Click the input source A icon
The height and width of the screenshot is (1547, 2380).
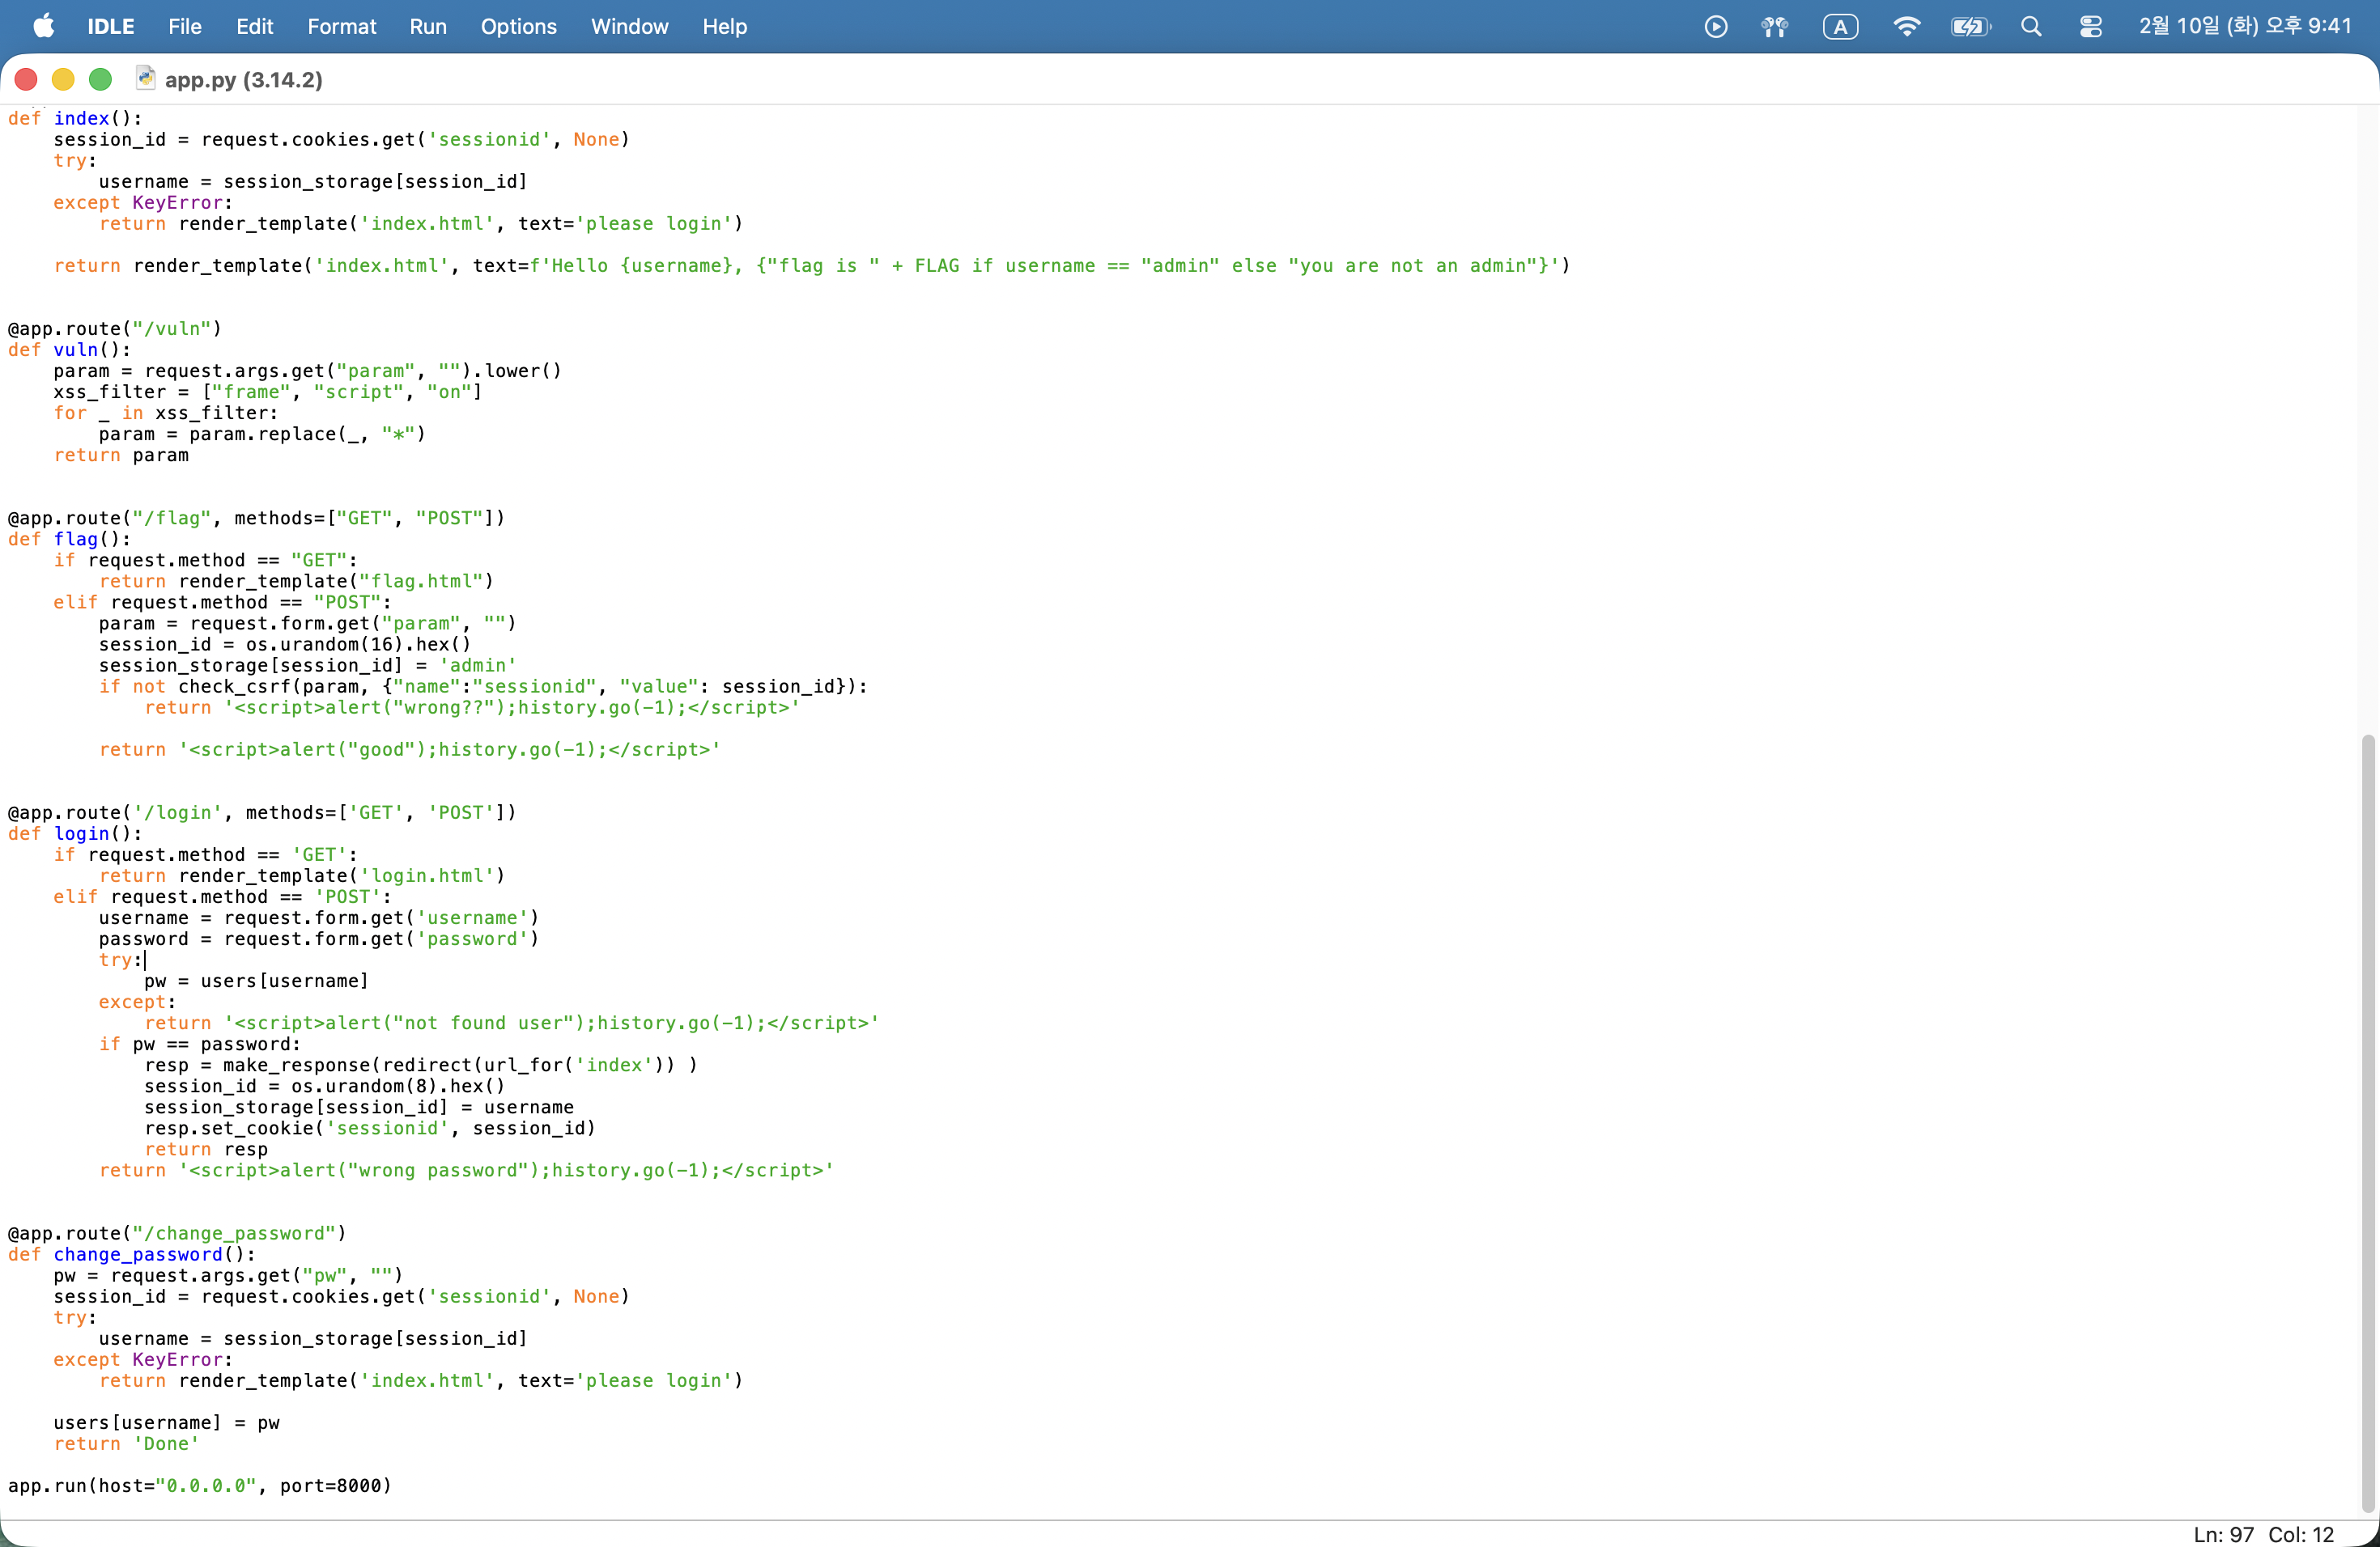coord(1840,26)
